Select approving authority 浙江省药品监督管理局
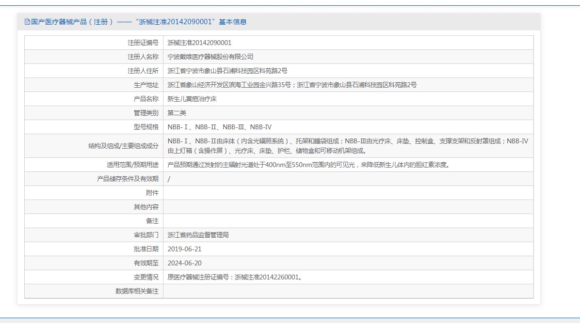 [x=198, y=235]
